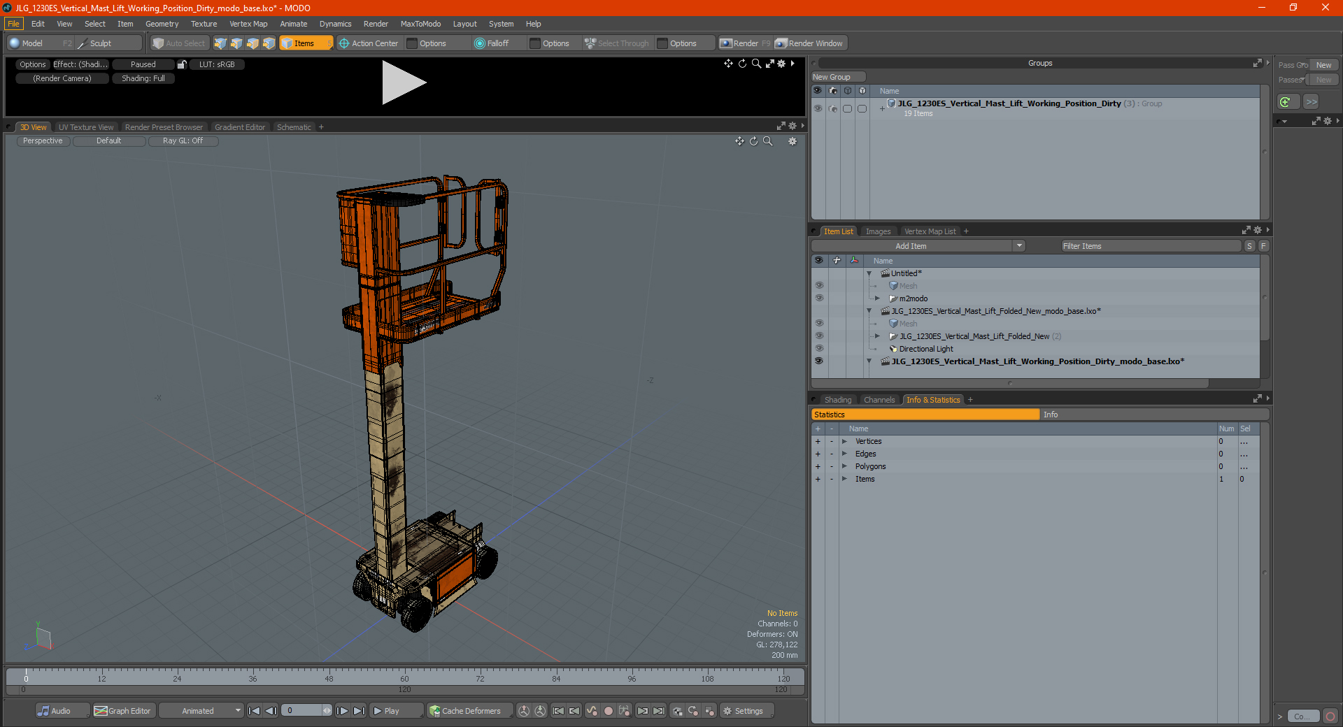This screenshot has height=727, width=1343.
Task: Switch to the Channels tab
Action: [879, 400]
